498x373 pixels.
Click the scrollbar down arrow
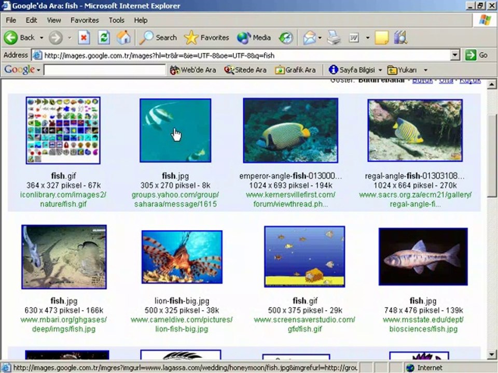492,354
